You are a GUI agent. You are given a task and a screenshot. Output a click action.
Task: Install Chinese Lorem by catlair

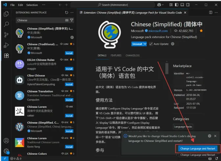[69, 116]
